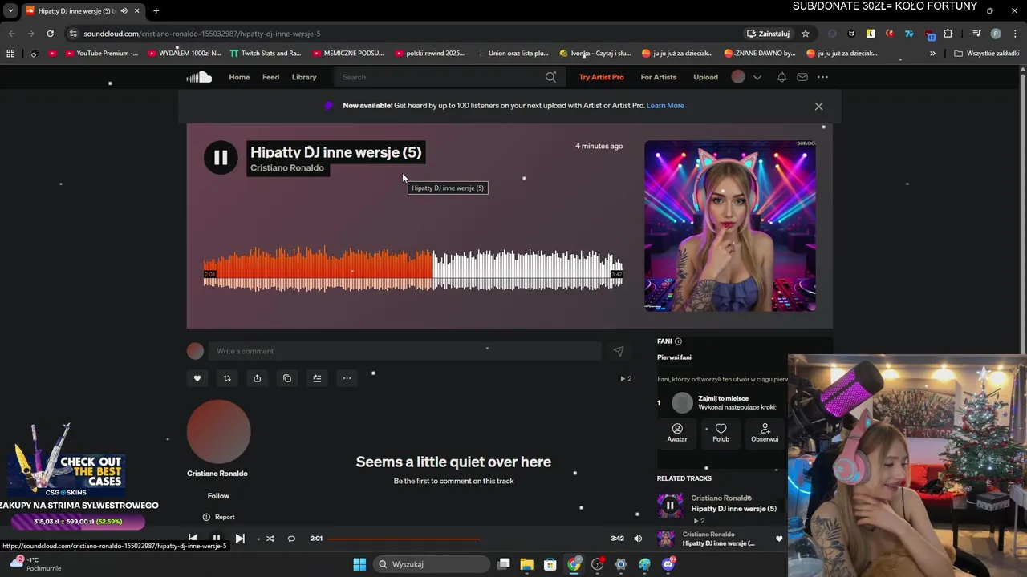The image size is (1027, 577).
Task: Add track to Up Next queue icon
Action: pos(317,378)
